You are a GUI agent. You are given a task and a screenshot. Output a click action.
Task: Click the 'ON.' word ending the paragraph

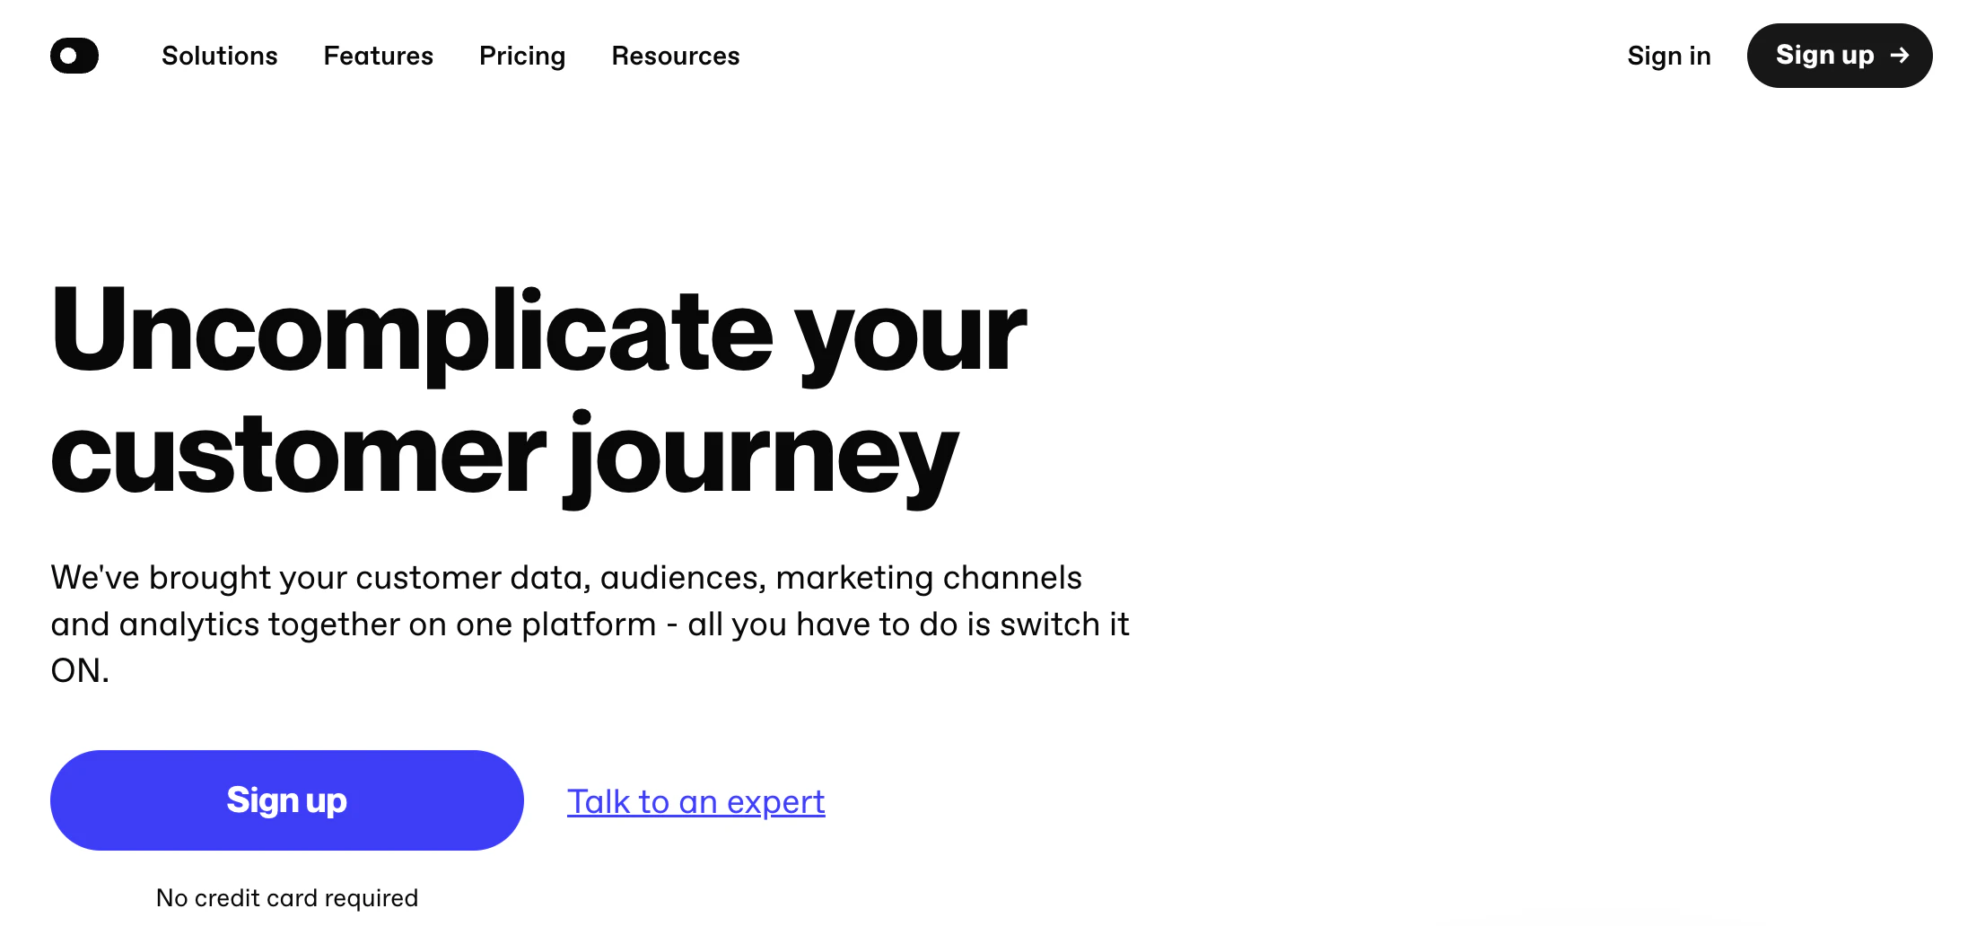click(x=80, y=670)
